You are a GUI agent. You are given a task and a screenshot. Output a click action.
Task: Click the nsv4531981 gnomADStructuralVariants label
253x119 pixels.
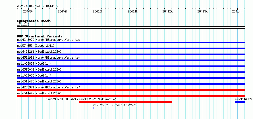point(49,58)
